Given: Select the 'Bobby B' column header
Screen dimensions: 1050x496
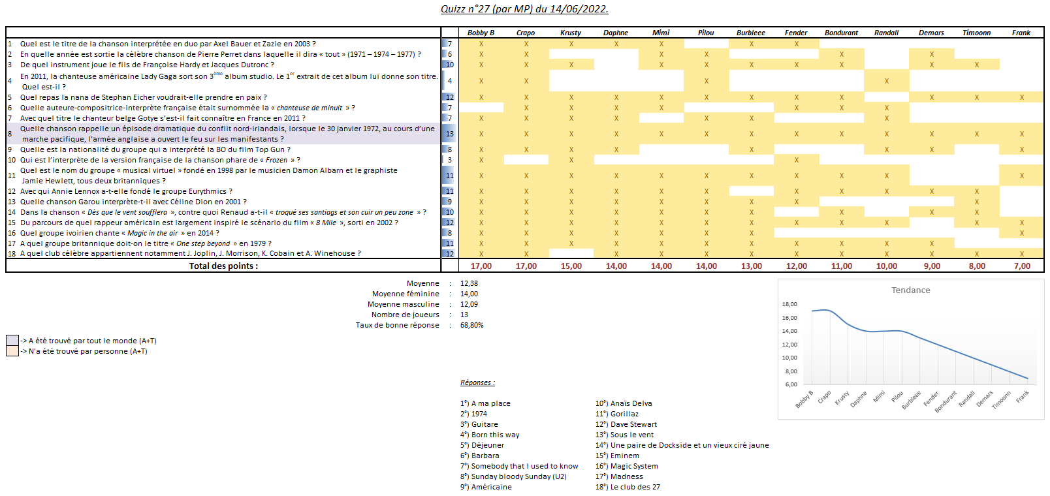Looking at the screenshot, I should (x=481, y=33).
